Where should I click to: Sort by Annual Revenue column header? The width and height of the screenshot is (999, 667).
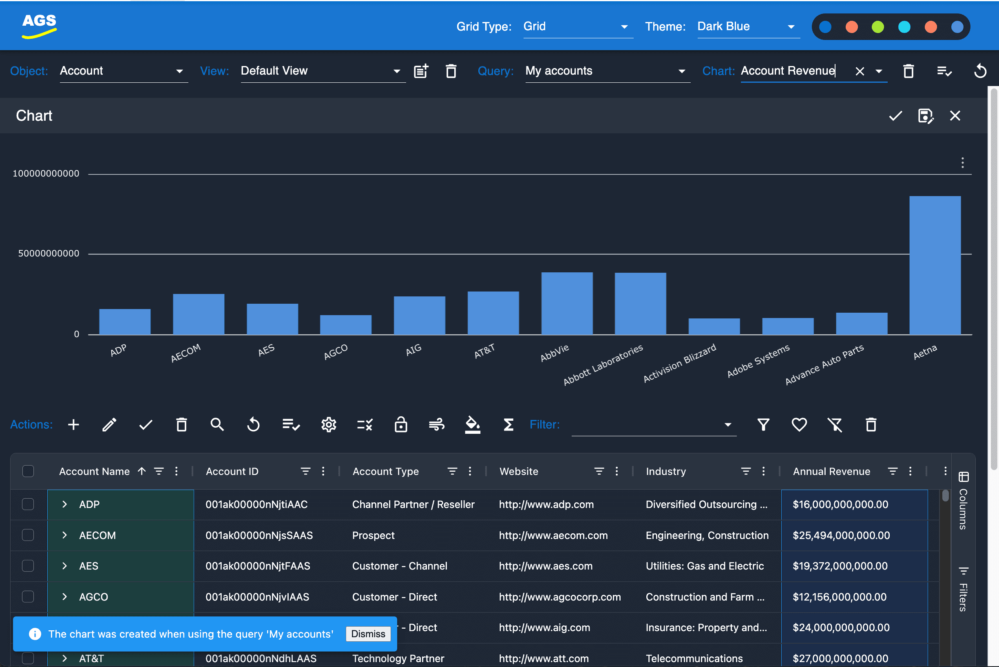coord(831,471)
